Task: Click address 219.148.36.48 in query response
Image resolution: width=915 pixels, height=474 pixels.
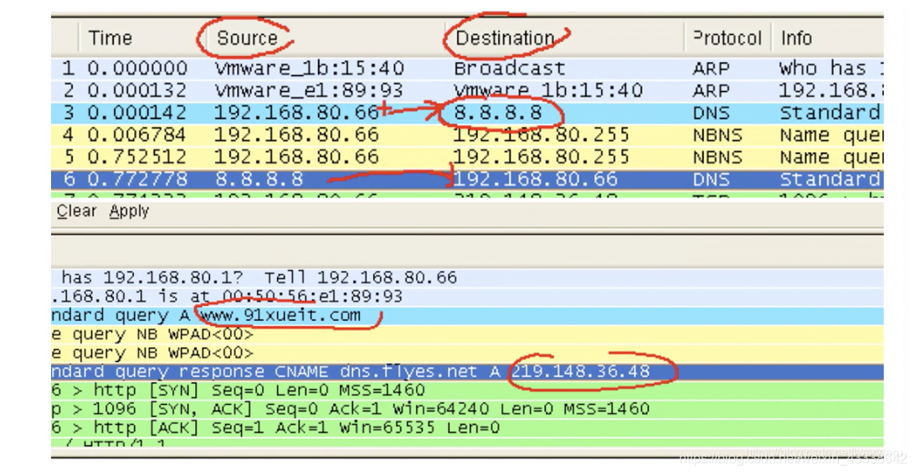Action: point(581,371)
